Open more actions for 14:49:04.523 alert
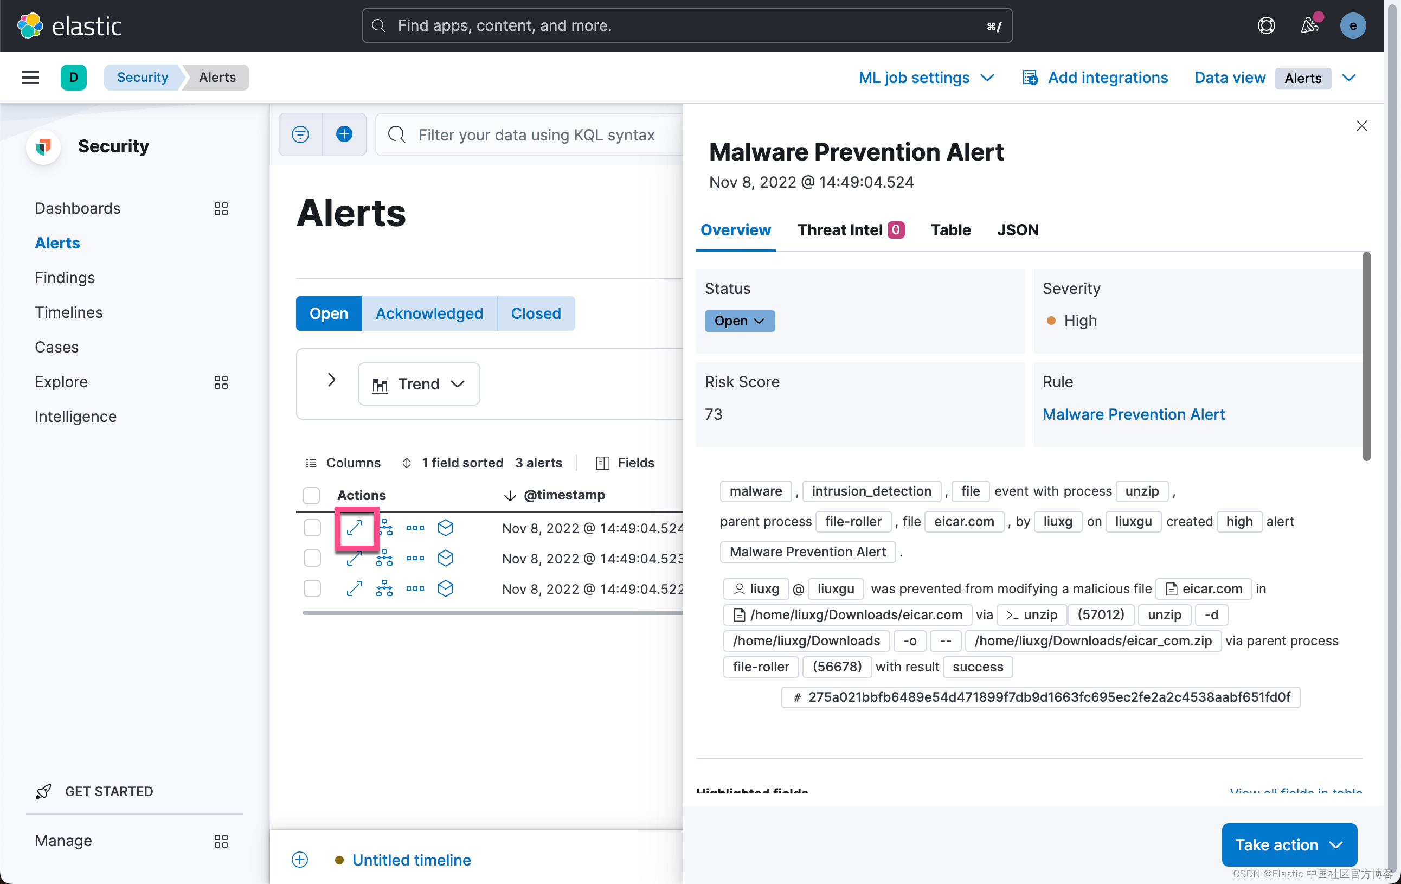1401x884 pixels. pyautogui.click(x=415, y=558)
